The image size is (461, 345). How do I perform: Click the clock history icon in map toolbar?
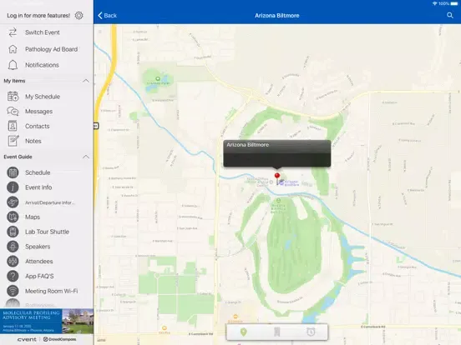(311, 332)
